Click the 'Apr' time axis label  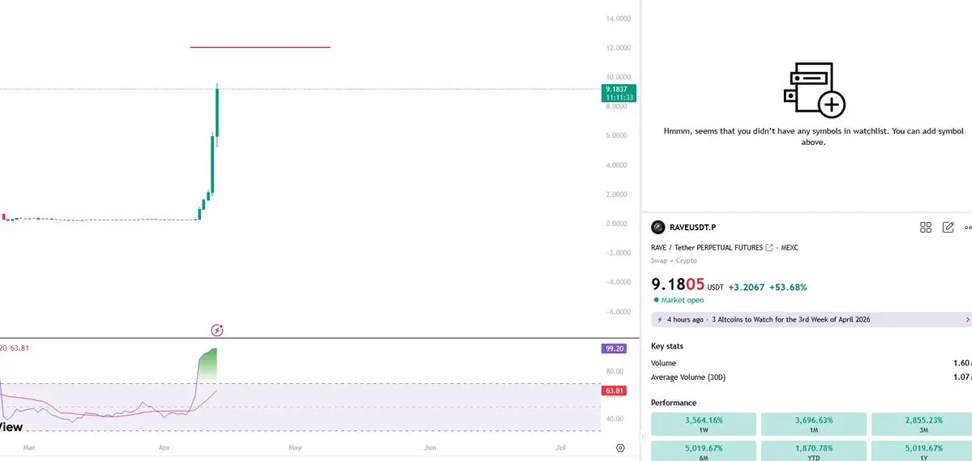pos(165,446)
